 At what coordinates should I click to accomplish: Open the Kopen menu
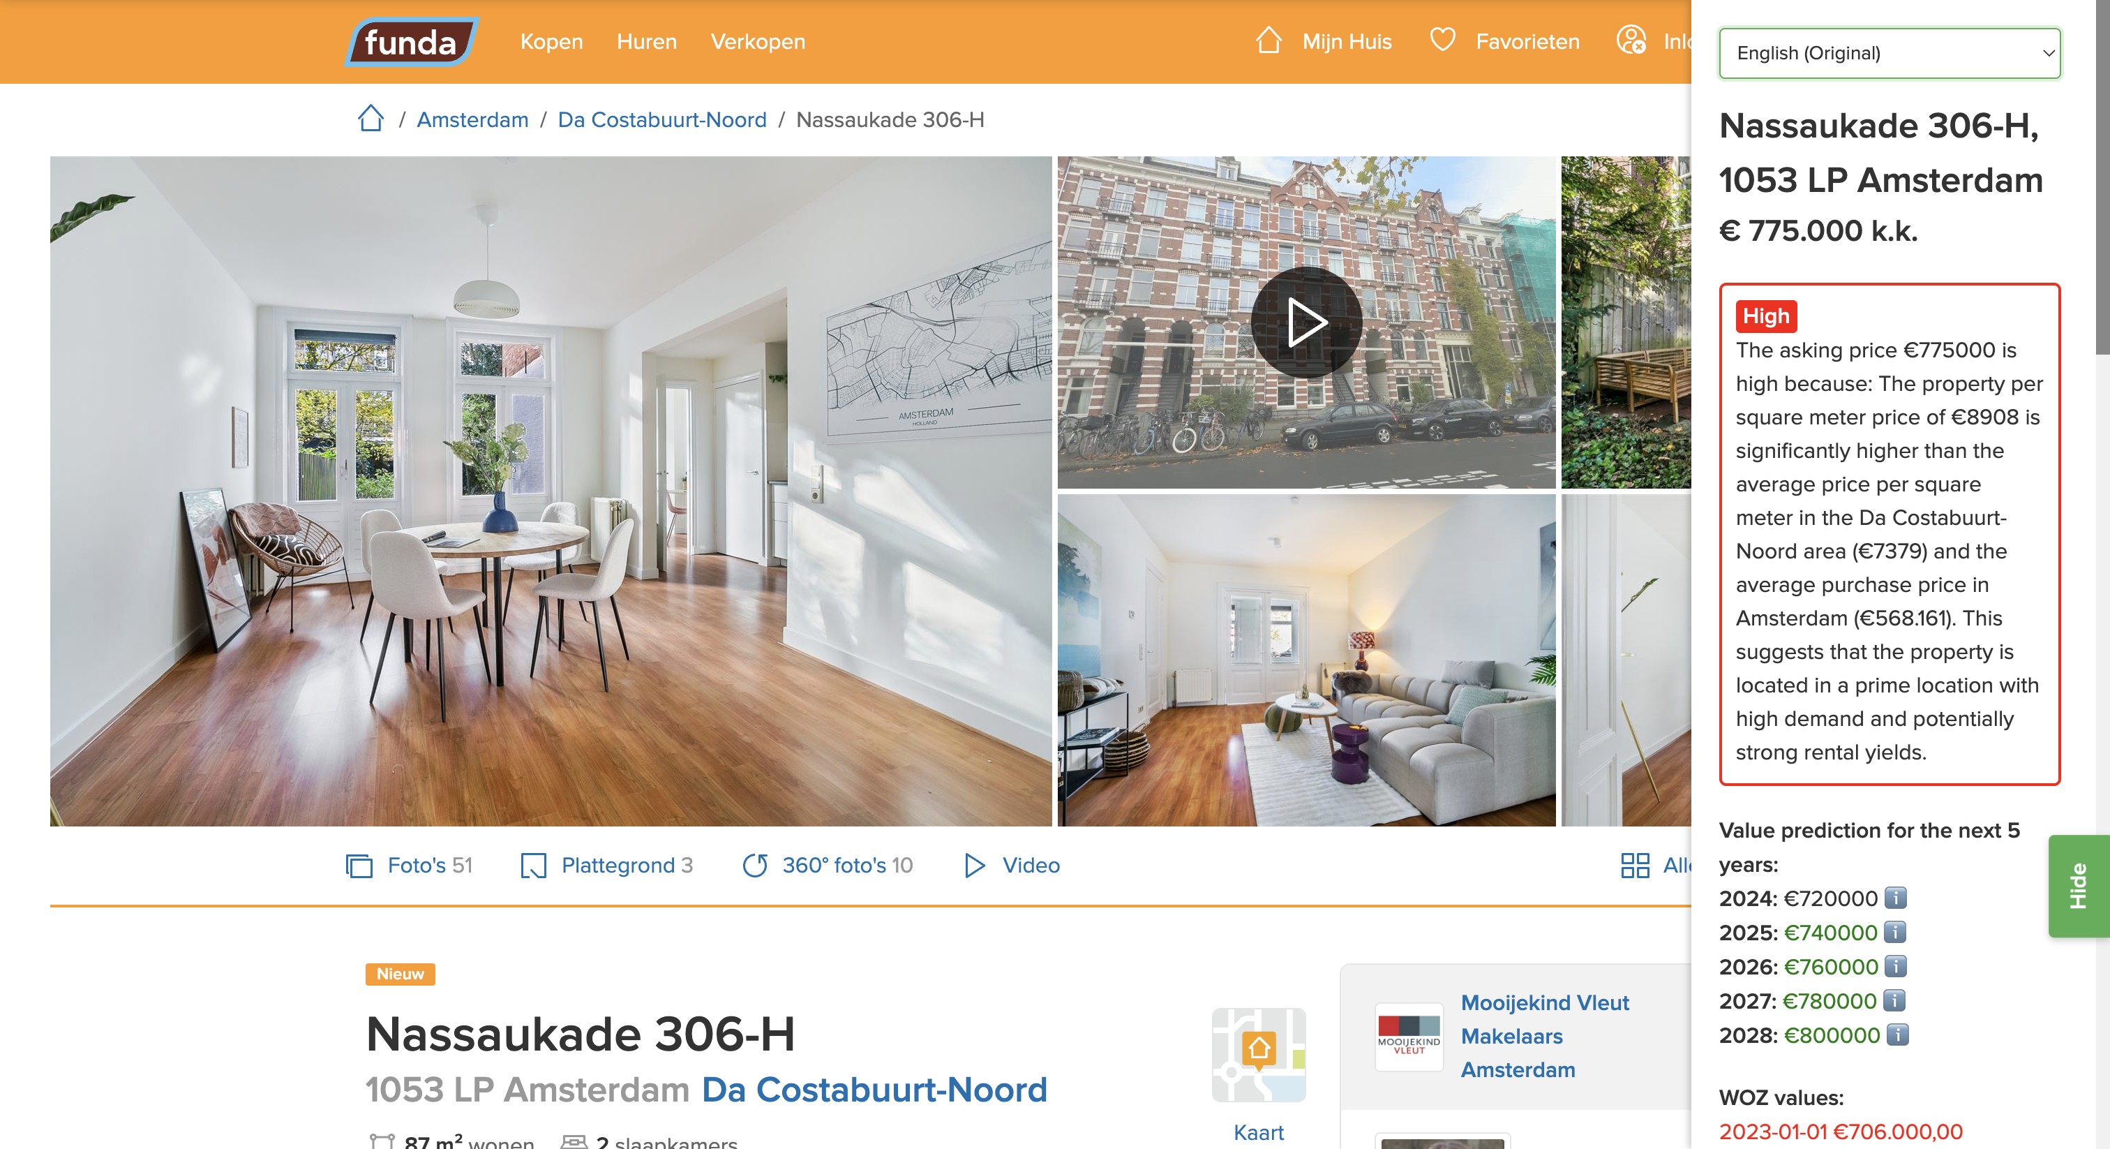[551, 42]
